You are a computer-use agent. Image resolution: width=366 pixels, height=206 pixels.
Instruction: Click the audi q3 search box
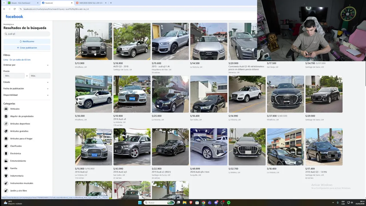[27, 34]
